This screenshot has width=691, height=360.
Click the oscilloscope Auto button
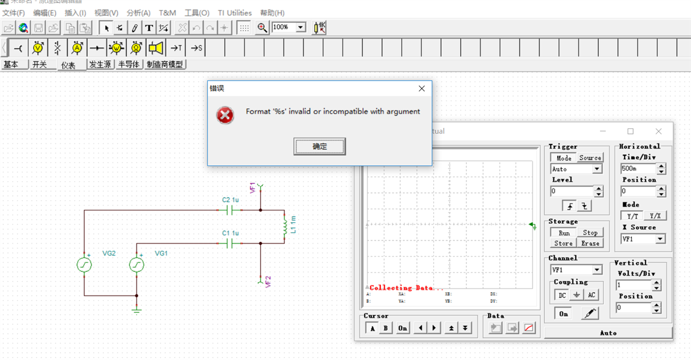(608, 333)
